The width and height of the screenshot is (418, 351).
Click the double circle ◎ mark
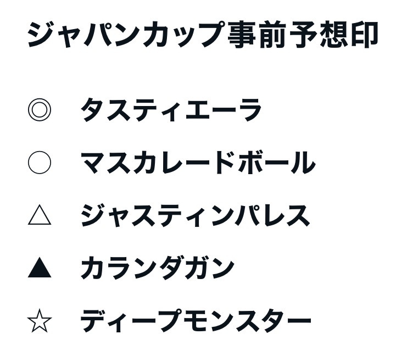39,110
